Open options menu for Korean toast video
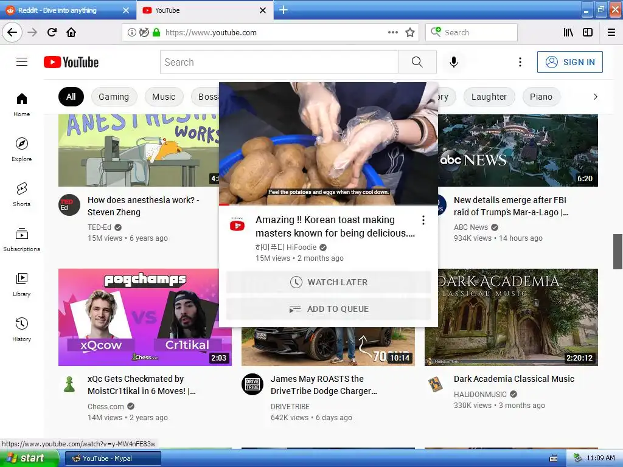This screenshot has height=467, width=623. point(423,220)
